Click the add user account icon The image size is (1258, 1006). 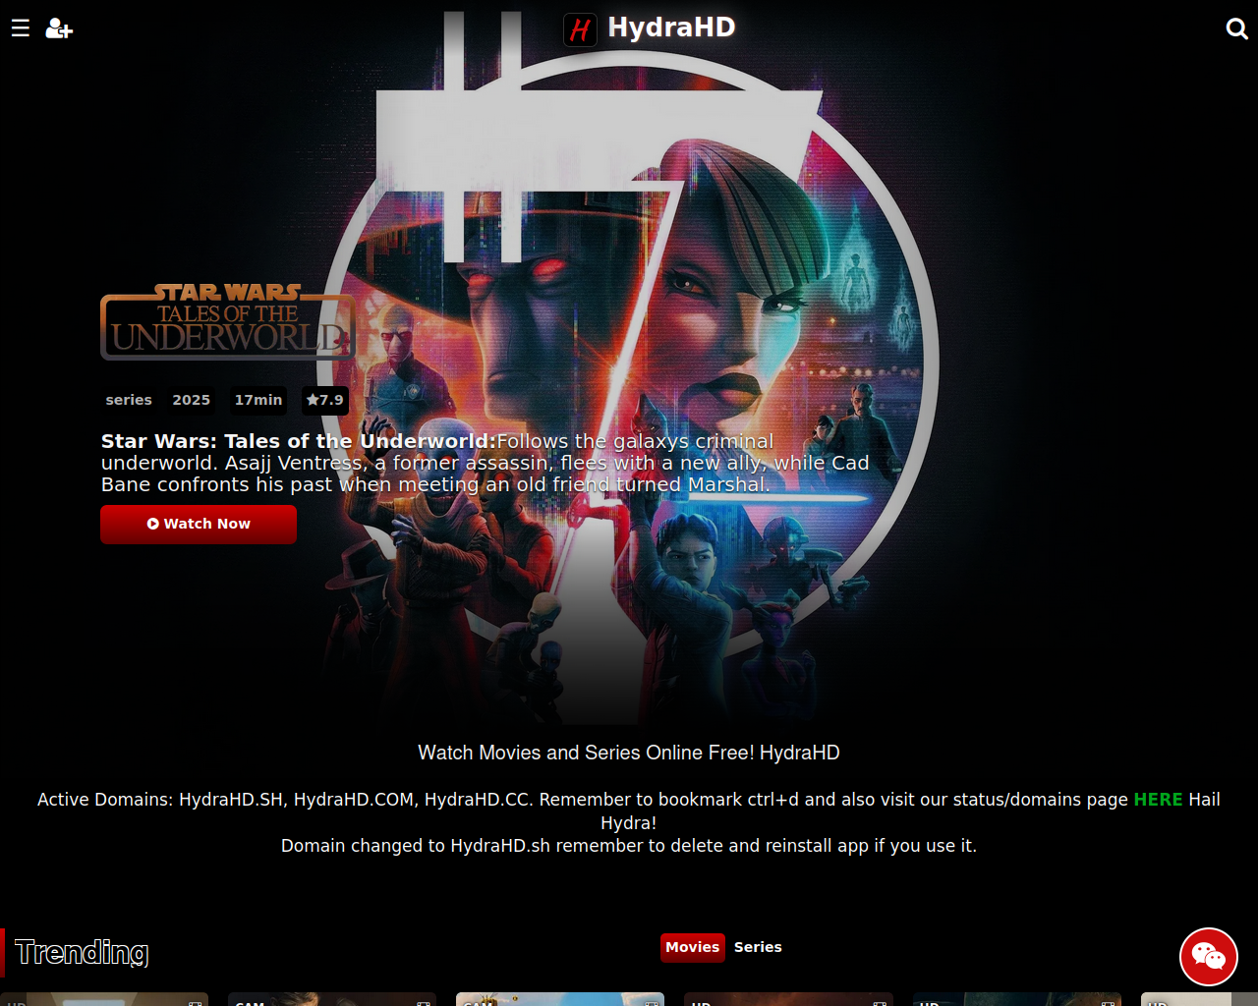pos(59,28)
